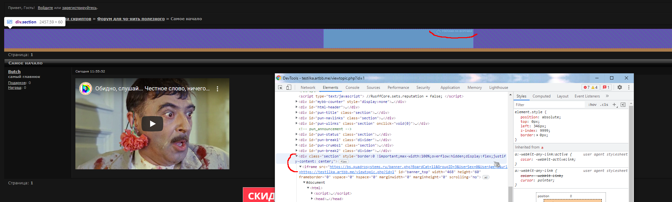Image resolution: width=672 pixels, height=202 pixels.
Task: Open Butch's user profile link
Action: pyautogui.click(x=14, y=72)
